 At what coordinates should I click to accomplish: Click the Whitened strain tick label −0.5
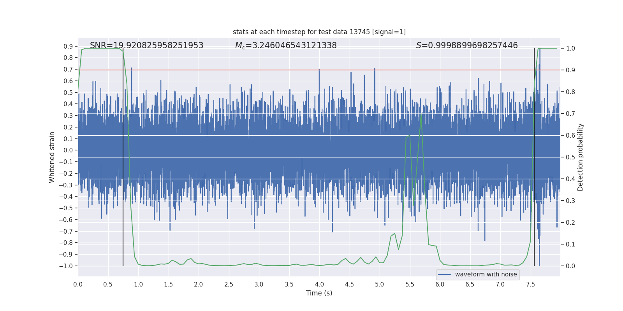pyautogui.click(x=66, y=208)
